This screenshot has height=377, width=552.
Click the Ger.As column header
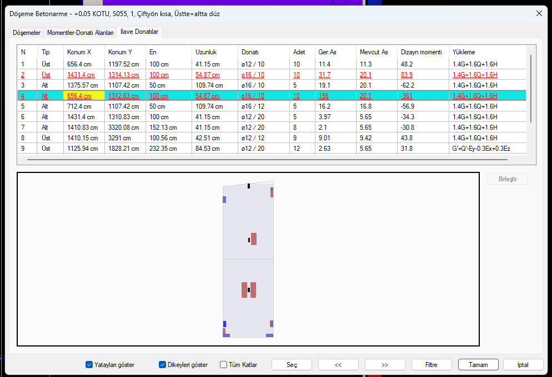335,52
